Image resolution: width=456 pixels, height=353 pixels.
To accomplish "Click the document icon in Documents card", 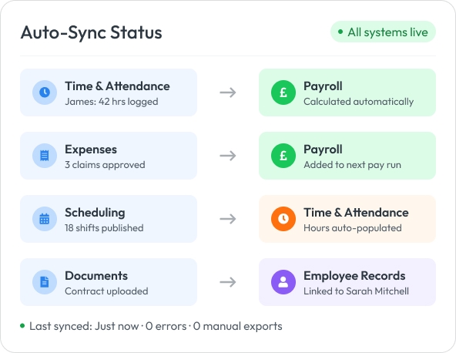I will pyautogui.click(x=45, y=282).
